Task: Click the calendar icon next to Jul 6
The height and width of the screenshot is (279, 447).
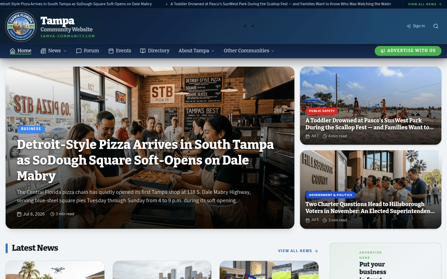Action: coord(308,220)
